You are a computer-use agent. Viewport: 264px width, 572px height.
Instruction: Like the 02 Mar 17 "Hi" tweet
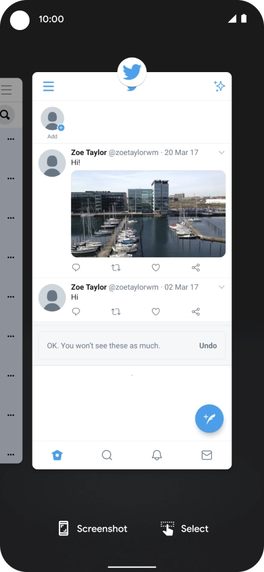[156, 311]
